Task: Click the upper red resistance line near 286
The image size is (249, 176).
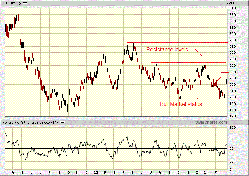Action: coord(176,42)
